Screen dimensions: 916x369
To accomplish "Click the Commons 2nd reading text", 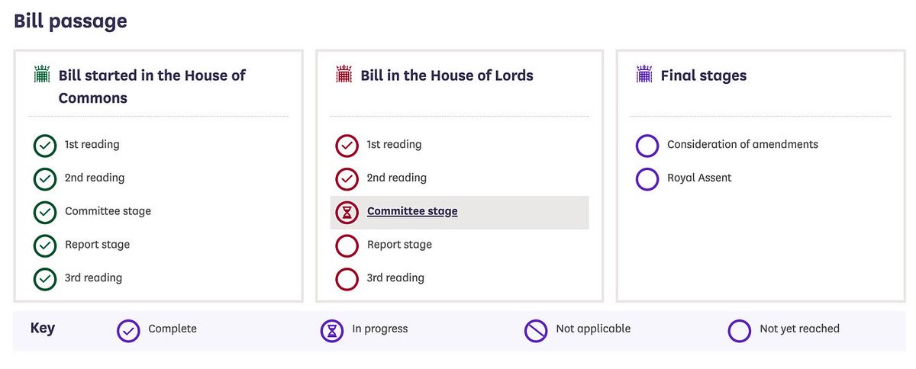I will point(95,178).
